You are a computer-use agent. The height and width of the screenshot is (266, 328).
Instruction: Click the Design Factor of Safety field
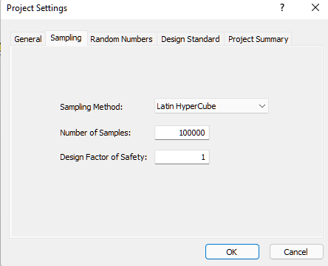point(182,157)
